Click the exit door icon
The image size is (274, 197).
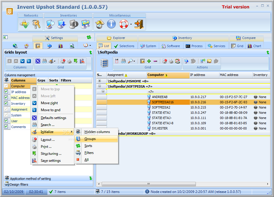point(139,24)
